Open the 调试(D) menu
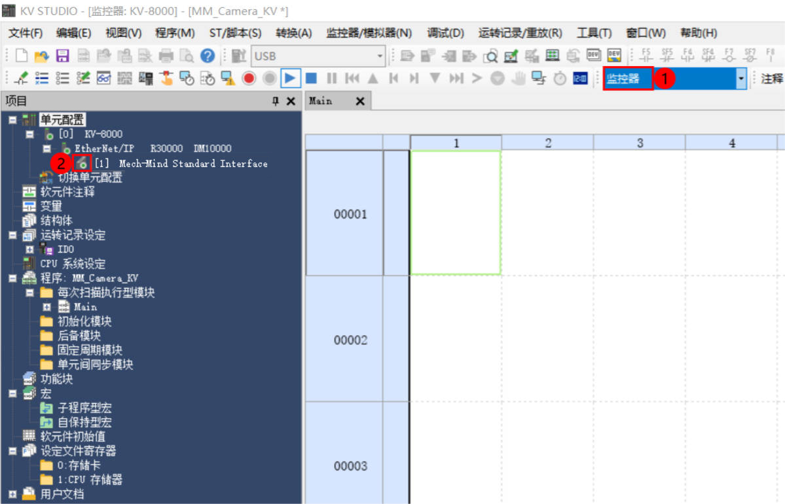This screenshot has width=785, height=504. click(x=445, y=33)
